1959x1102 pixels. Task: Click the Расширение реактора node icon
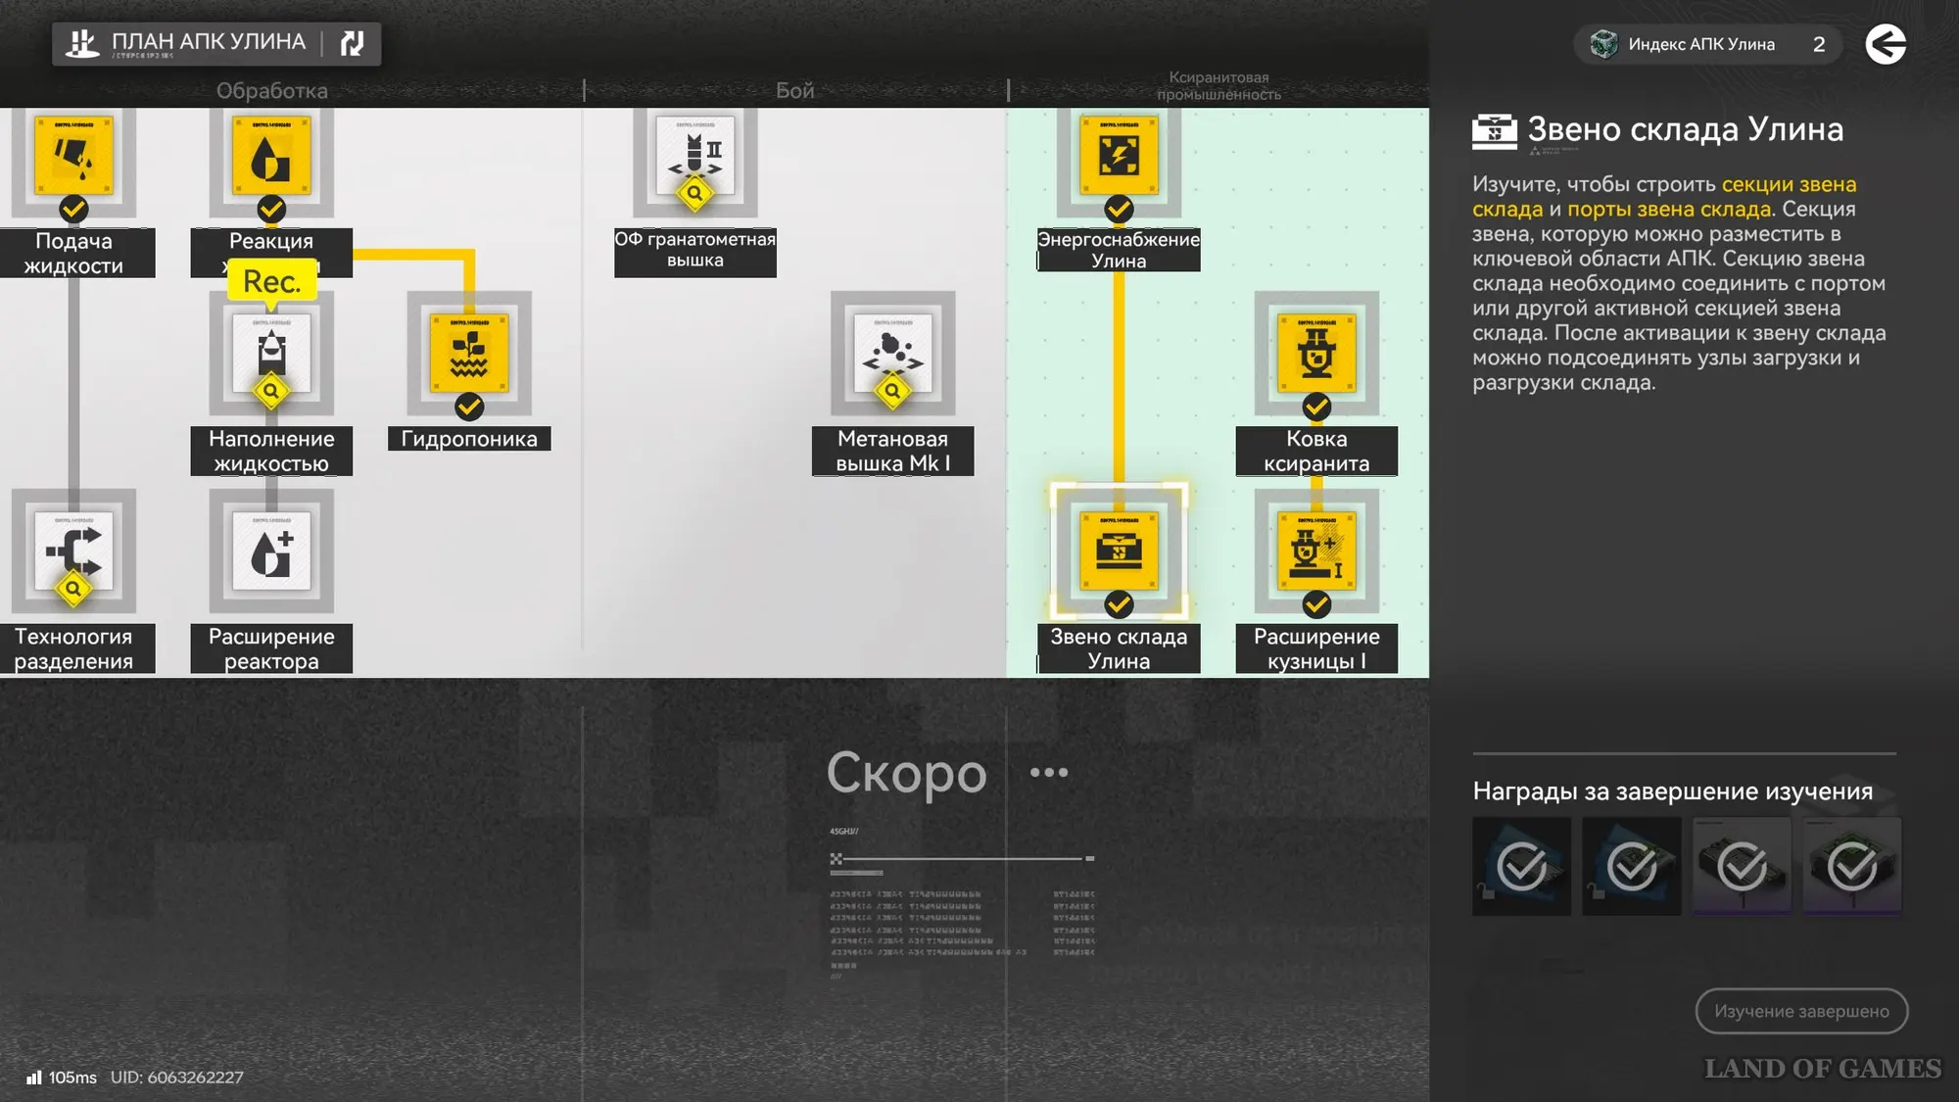pyautogui.click(x=271, y=551)
